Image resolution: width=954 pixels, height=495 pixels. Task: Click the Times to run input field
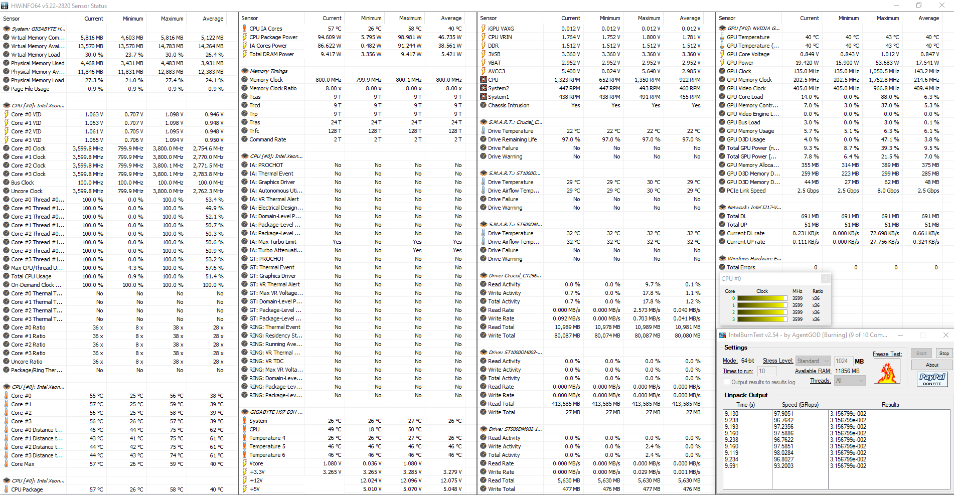(x=766, y=371)
